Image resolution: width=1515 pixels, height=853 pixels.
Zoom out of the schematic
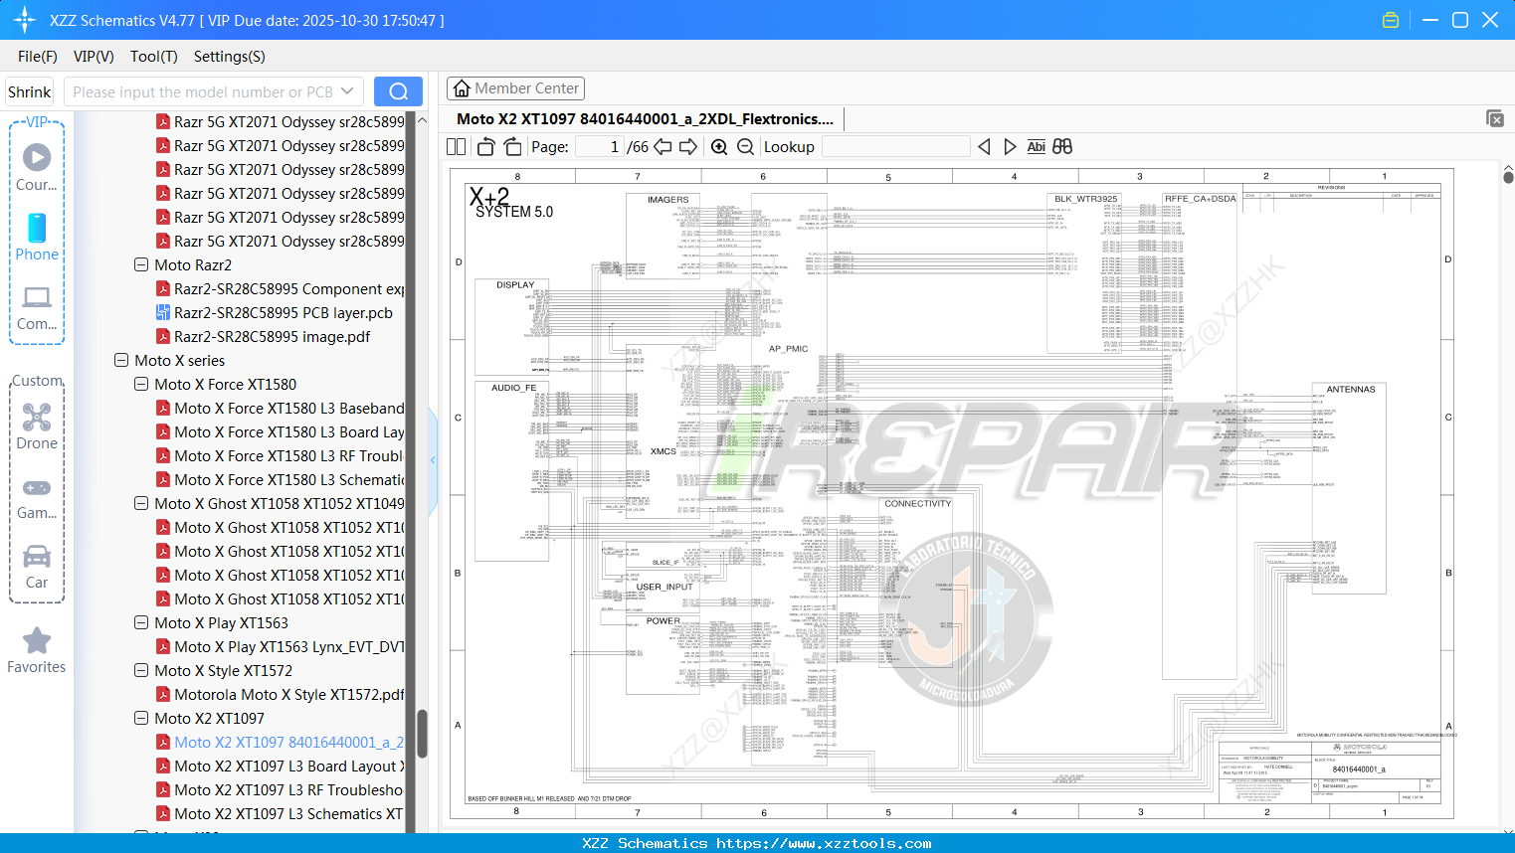tap(745, 146)
